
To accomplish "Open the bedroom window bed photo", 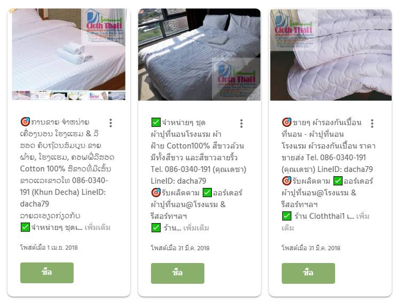I will point(199,54).
